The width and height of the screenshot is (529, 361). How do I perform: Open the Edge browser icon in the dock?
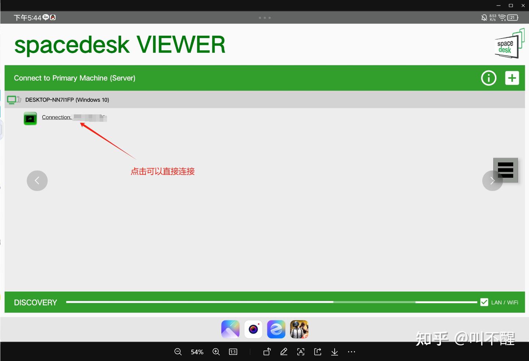point(276,329)
